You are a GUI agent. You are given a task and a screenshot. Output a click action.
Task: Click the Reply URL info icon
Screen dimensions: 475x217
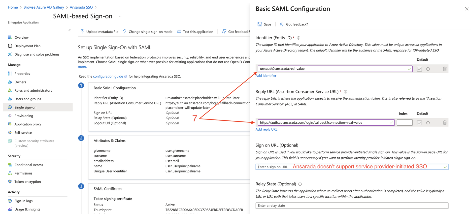[346, 92]
